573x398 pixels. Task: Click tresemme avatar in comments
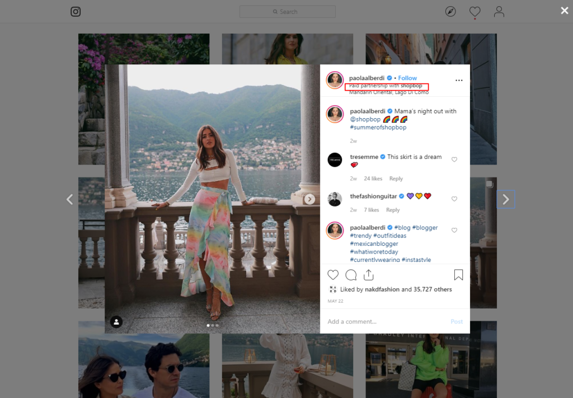click(x=335, y=160)
